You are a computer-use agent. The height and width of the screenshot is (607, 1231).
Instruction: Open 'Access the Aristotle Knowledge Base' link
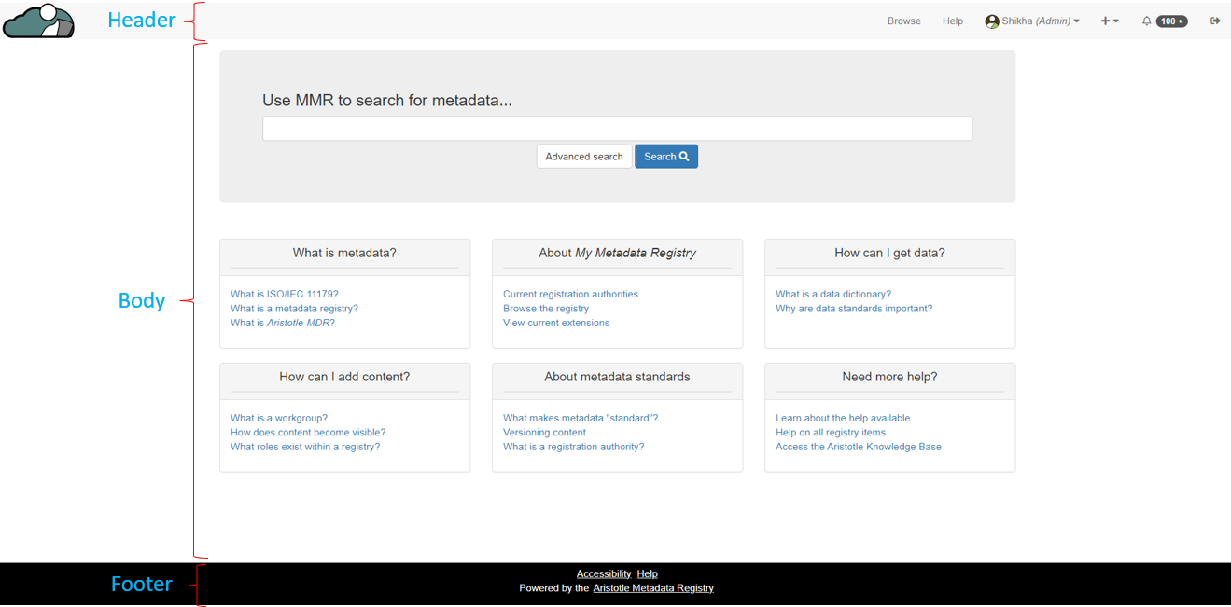(x=858, y=447)
